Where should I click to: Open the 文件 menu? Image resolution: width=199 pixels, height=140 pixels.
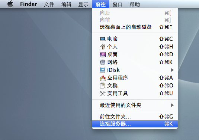pyautogui.click(x=49, y=4)
